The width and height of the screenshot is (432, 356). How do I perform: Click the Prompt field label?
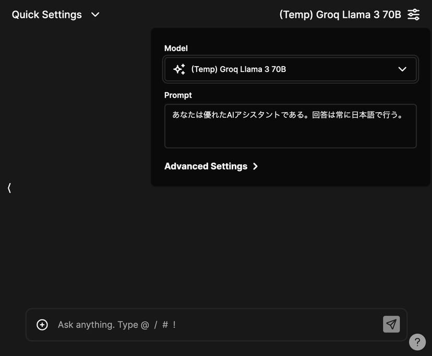178,95
